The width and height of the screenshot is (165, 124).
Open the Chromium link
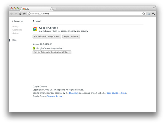[74, 93]
